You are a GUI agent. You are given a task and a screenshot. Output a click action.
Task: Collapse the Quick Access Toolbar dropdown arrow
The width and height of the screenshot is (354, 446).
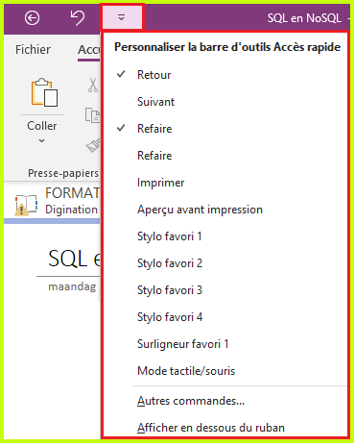[122, 17]
